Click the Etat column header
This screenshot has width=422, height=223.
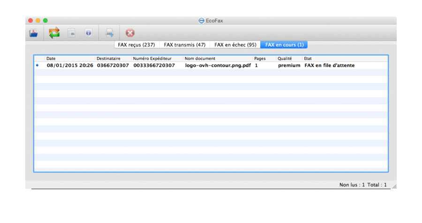345,59
